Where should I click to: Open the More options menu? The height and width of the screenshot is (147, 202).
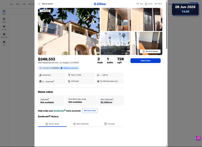point(158,4)
